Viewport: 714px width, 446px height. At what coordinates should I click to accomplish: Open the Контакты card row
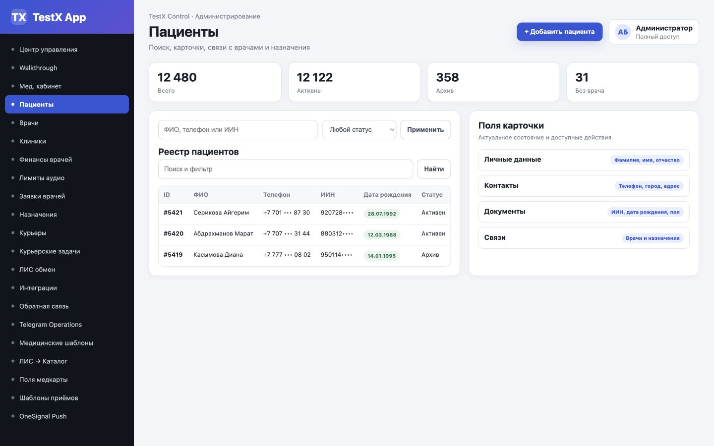pyautogui.click(x=584, y=186)
